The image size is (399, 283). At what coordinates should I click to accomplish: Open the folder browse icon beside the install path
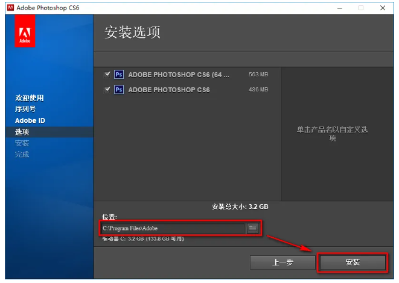pyautogui.click(x=254, y=228)
